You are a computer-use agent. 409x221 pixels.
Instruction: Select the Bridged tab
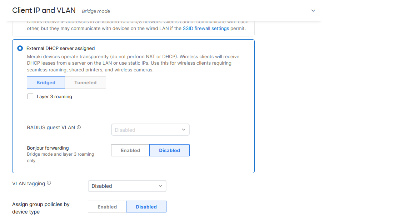pos(46,82)
